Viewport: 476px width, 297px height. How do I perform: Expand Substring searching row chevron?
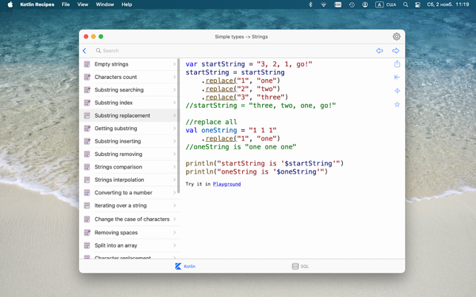click(x=175, y=89)
